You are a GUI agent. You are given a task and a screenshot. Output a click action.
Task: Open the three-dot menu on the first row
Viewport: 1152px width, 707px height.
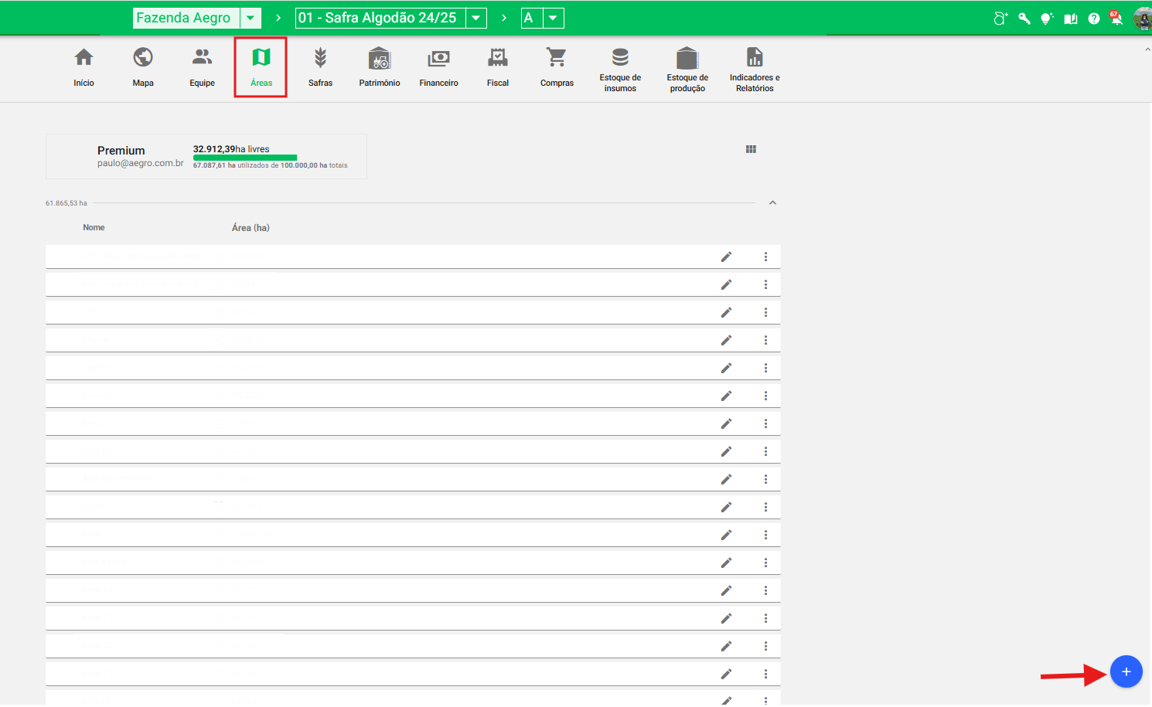[x=765, y=257]
